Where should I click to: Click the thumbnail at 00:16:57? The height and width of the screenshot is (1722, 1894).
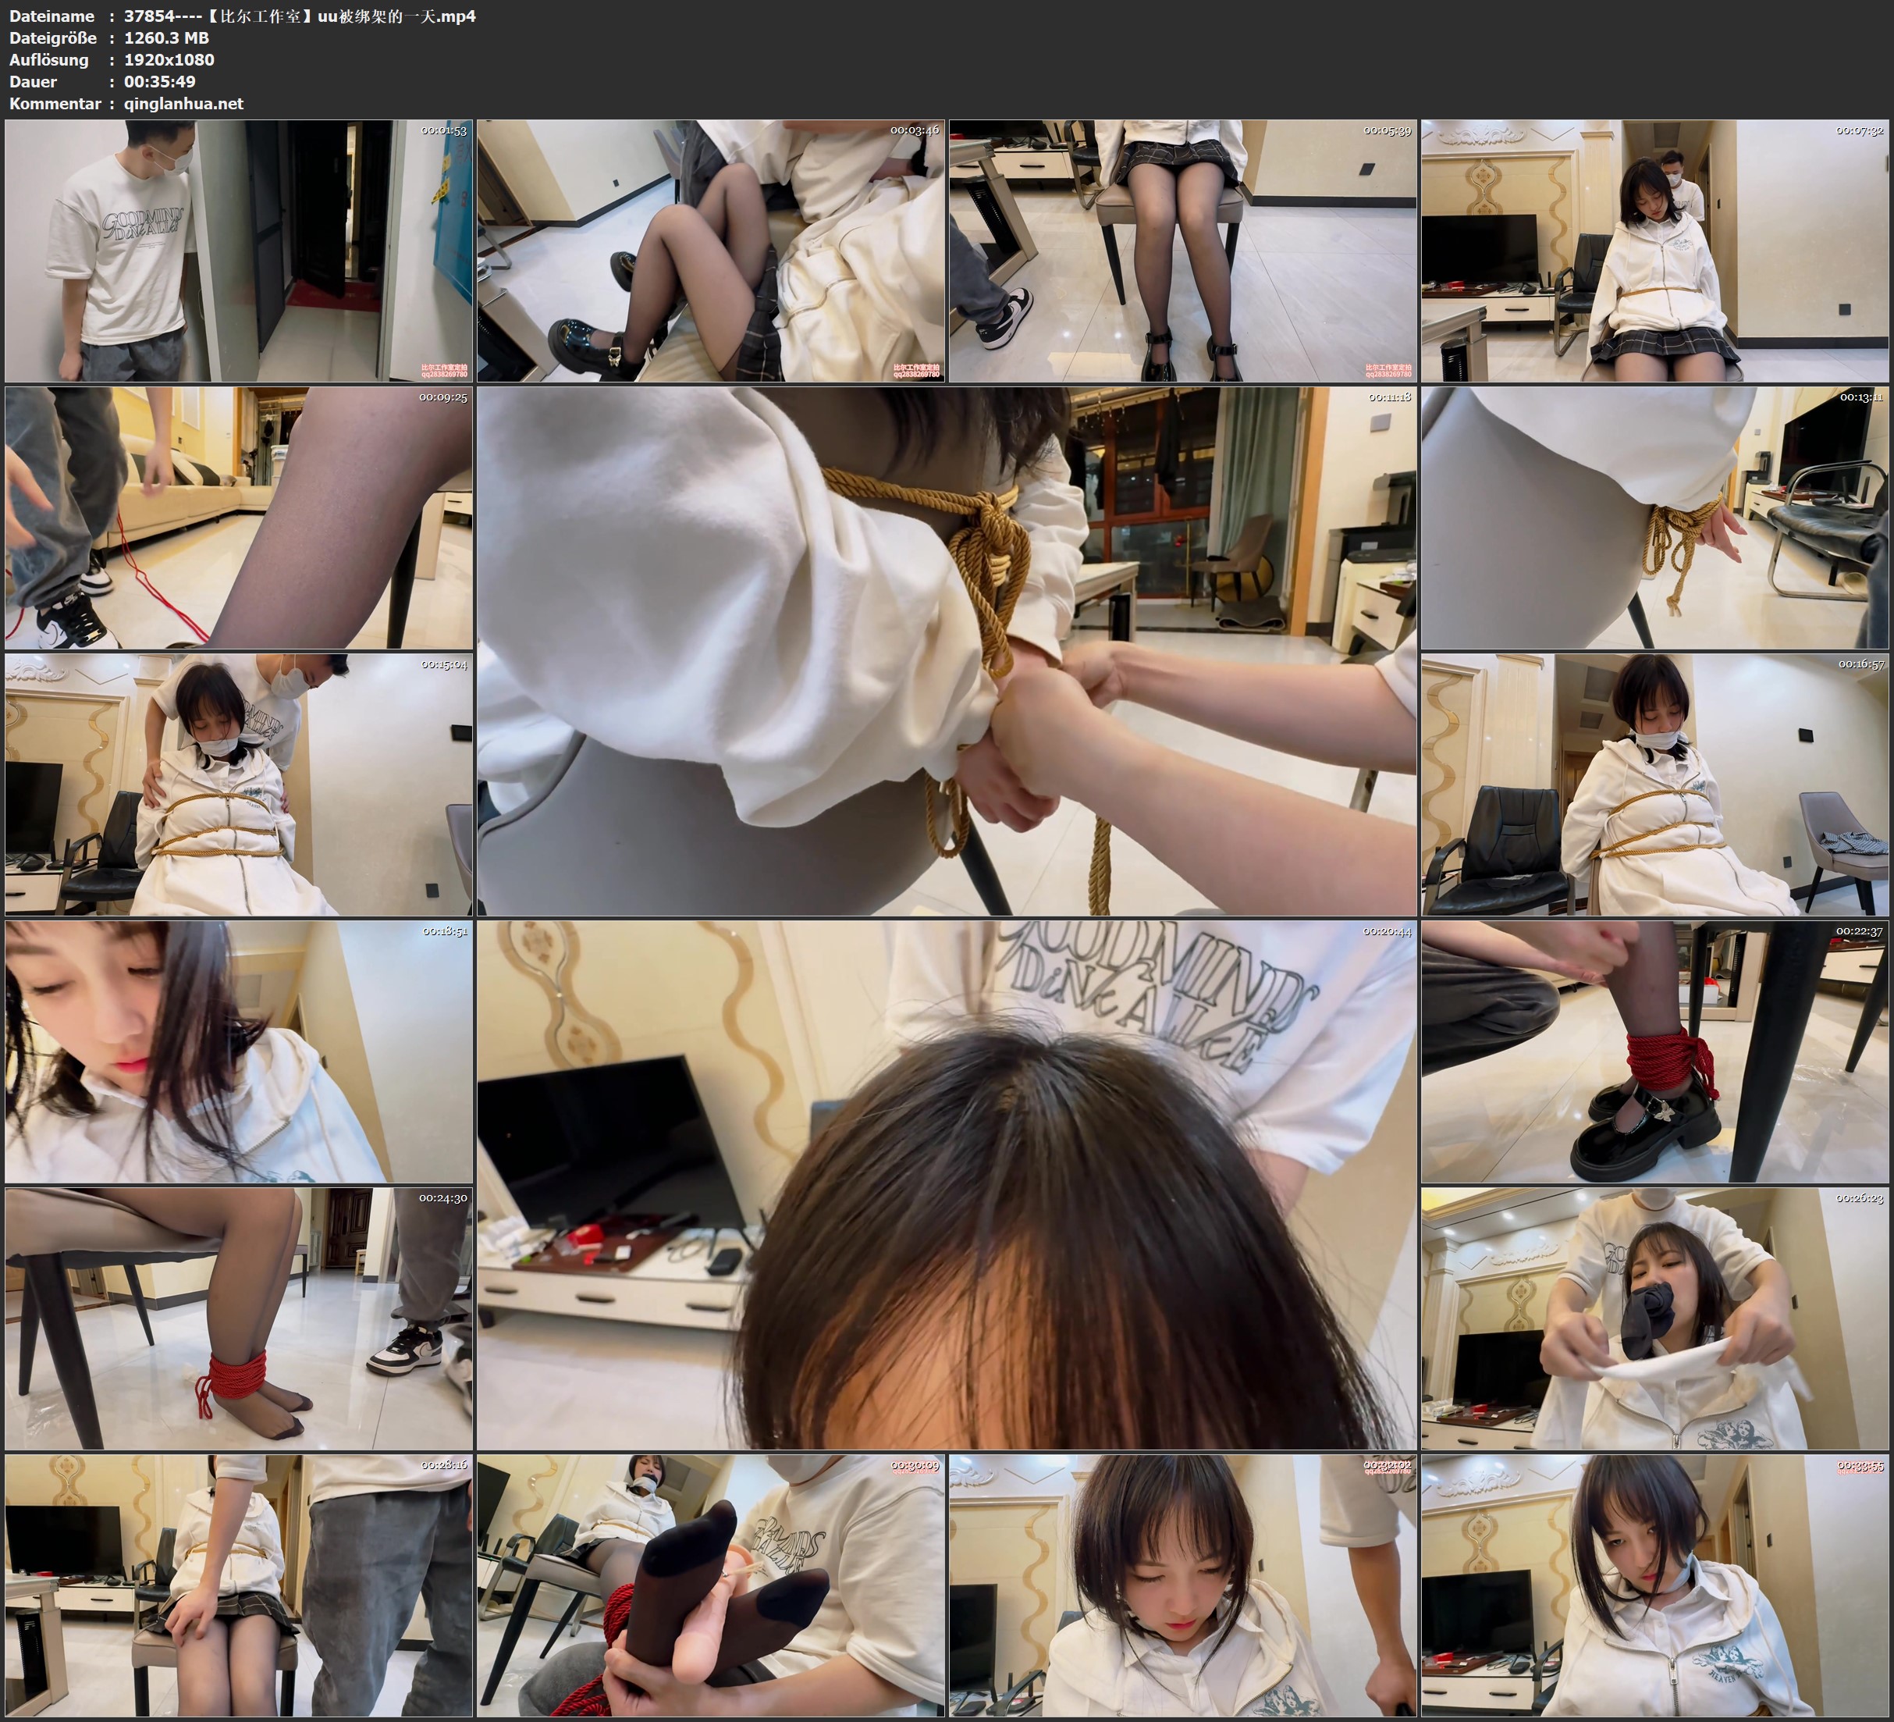click(x=1654, y=785)
